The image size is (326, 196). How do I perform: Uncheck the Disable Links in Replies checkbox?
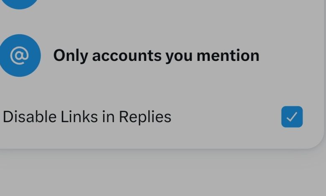[292, 117]
